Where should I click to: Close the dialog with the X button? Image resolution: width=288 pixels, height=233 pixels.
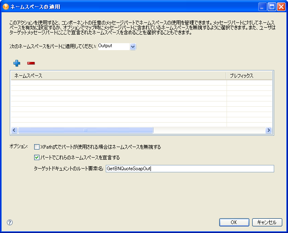[x=281, y=7]
